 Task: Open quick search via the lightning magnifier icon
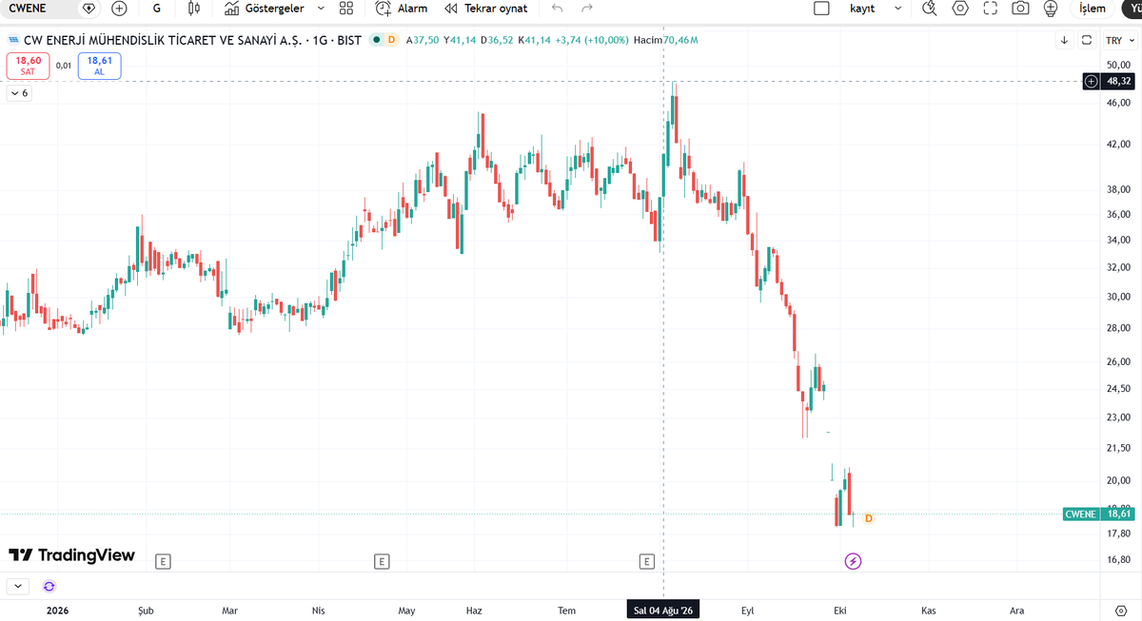coord(930,9)
